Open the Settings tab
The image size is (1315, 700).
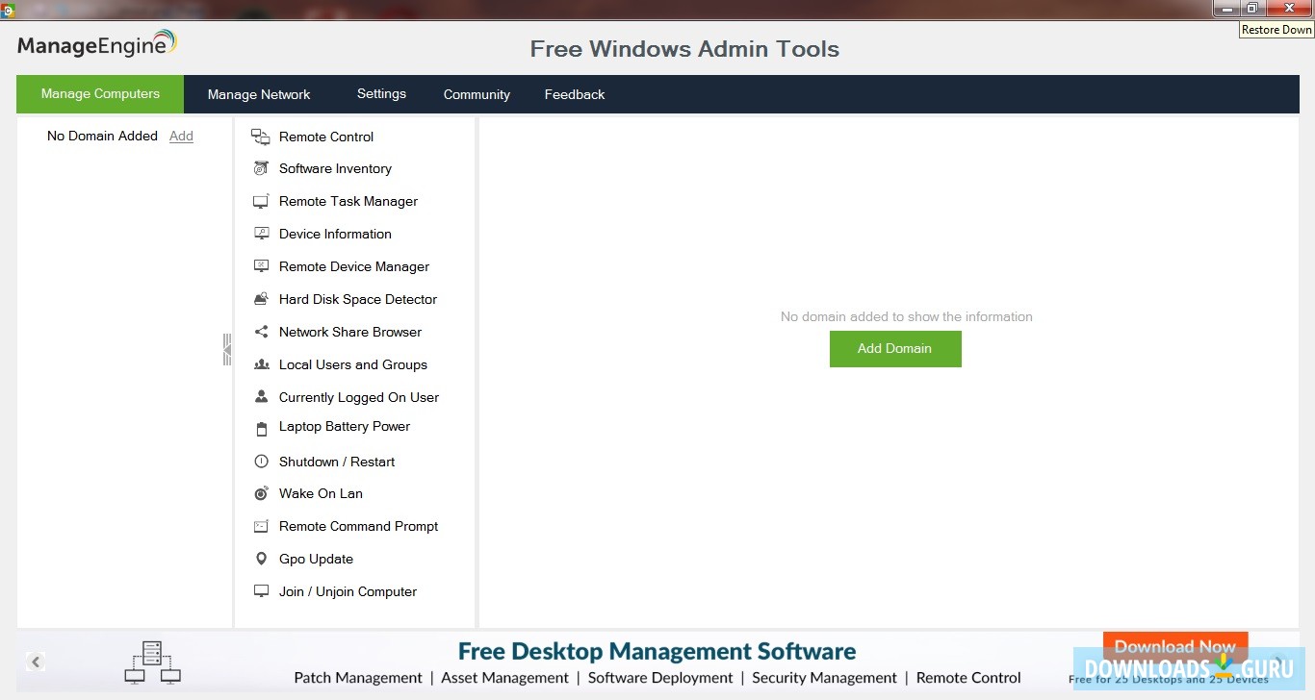coord(381,94)
